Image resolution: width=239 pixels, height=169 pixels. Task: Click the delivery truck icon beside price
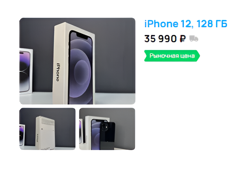(x=194, y=38)
